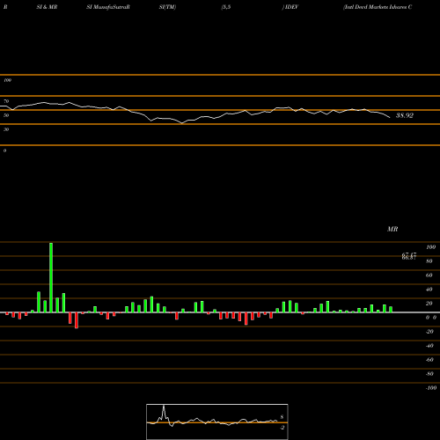Click the MR axis label 40
440x440 pixels.
click(429, 290)
